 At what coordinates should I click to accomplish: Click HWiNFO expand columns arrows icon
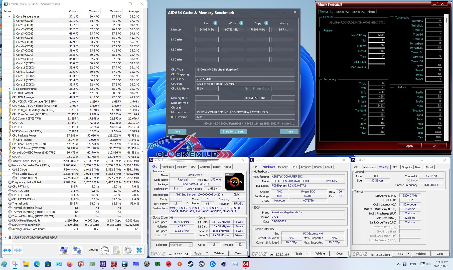(7, 250)
